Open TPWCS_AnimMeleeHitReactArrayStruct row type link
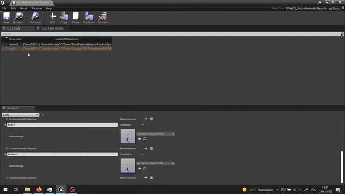 (x=313, y=8)
